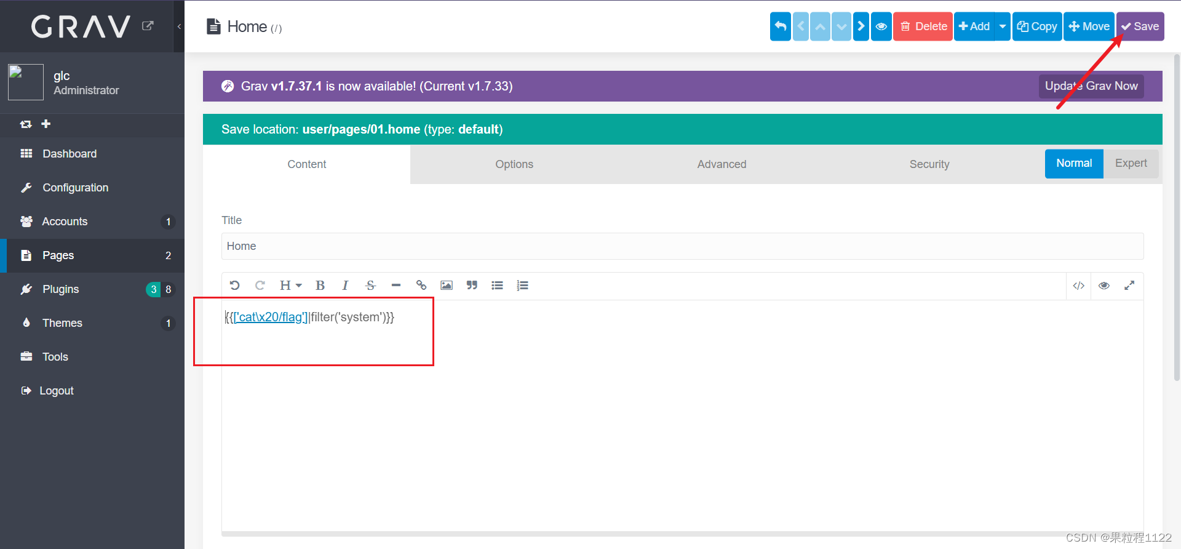This screenshot has width=1181, height=549.
Task: Switch to Expert editing mode
Action: click(1131, 164)
